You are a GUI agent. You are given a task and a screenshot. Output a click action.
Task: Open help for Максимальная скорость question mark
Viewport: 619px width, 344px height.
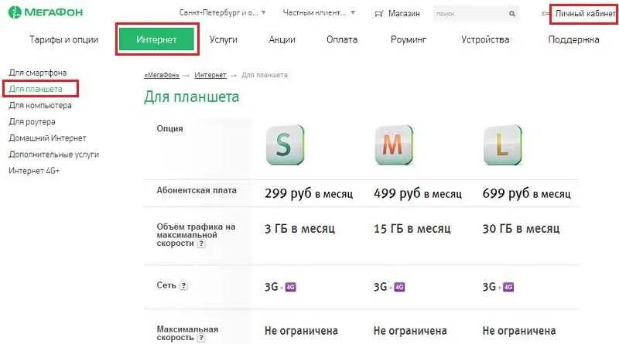[x=201, y=338]
